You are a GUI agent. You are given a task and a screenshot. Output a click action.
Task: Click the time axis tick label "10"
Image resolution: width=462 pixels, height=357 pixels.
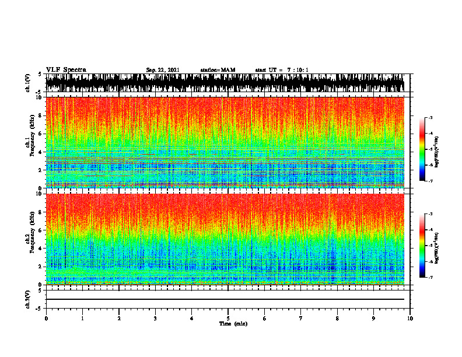click(x=410, y=318)
